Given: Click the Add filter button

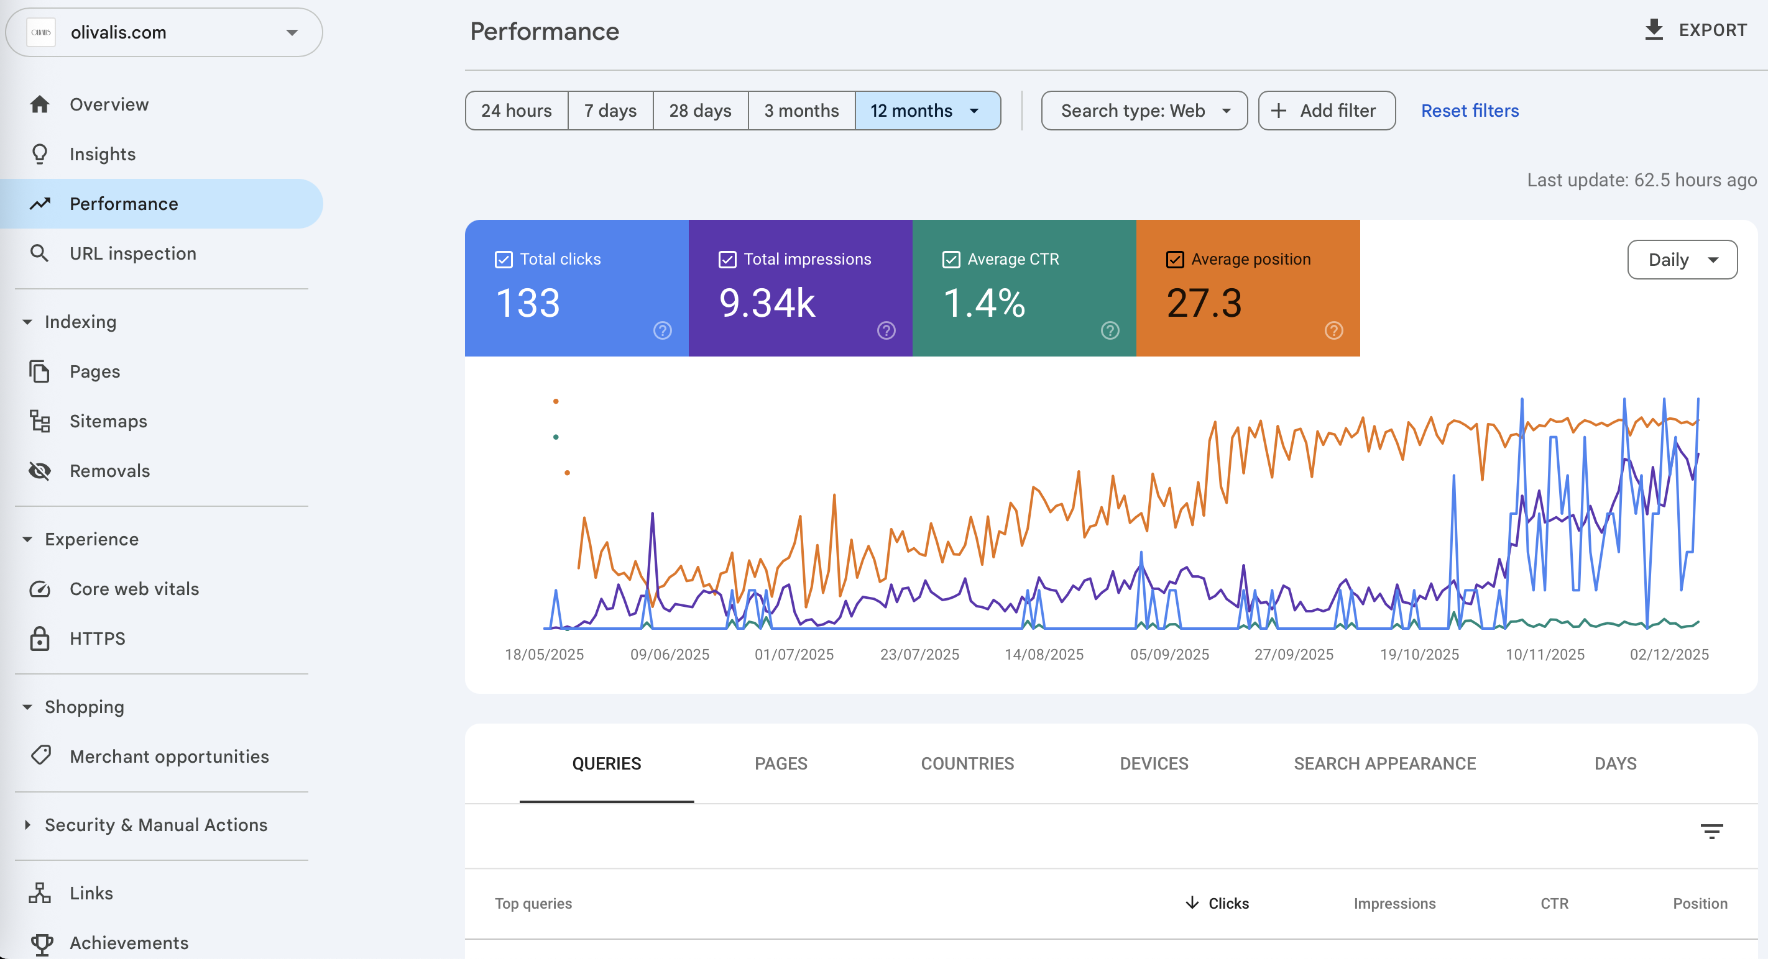Looking at the screenshot, I should coord(1325,111).
